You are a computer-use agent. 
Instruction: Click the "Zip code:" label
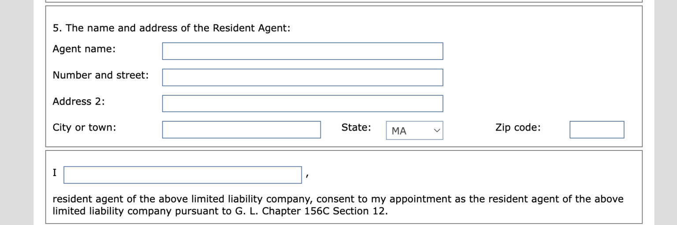point(517,127)
